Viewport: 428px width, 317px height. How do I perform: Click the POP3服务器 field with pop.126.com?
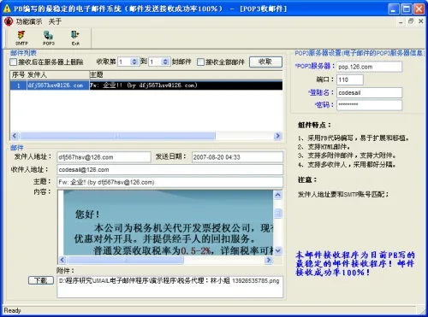pos(369,67)
